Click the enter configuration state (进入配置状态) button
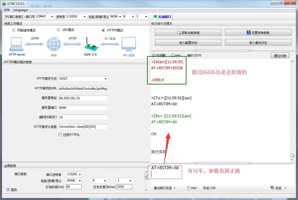The height and width of the screenshot is (200, 298). click(x=188, y=42)
